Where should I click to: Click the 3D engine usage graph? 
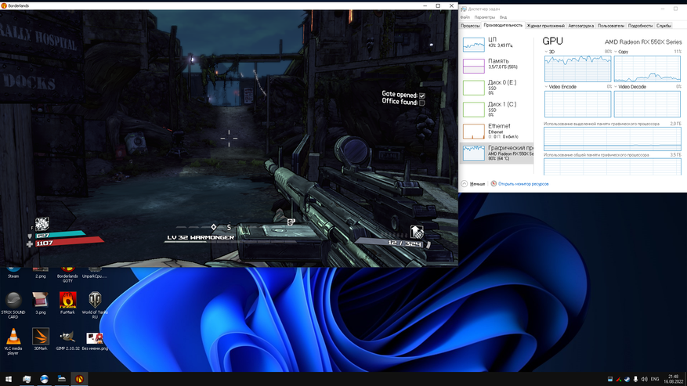click(577, 68)
